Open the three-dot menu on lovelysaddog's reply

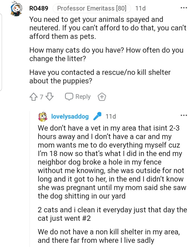(x=183, y=115)
